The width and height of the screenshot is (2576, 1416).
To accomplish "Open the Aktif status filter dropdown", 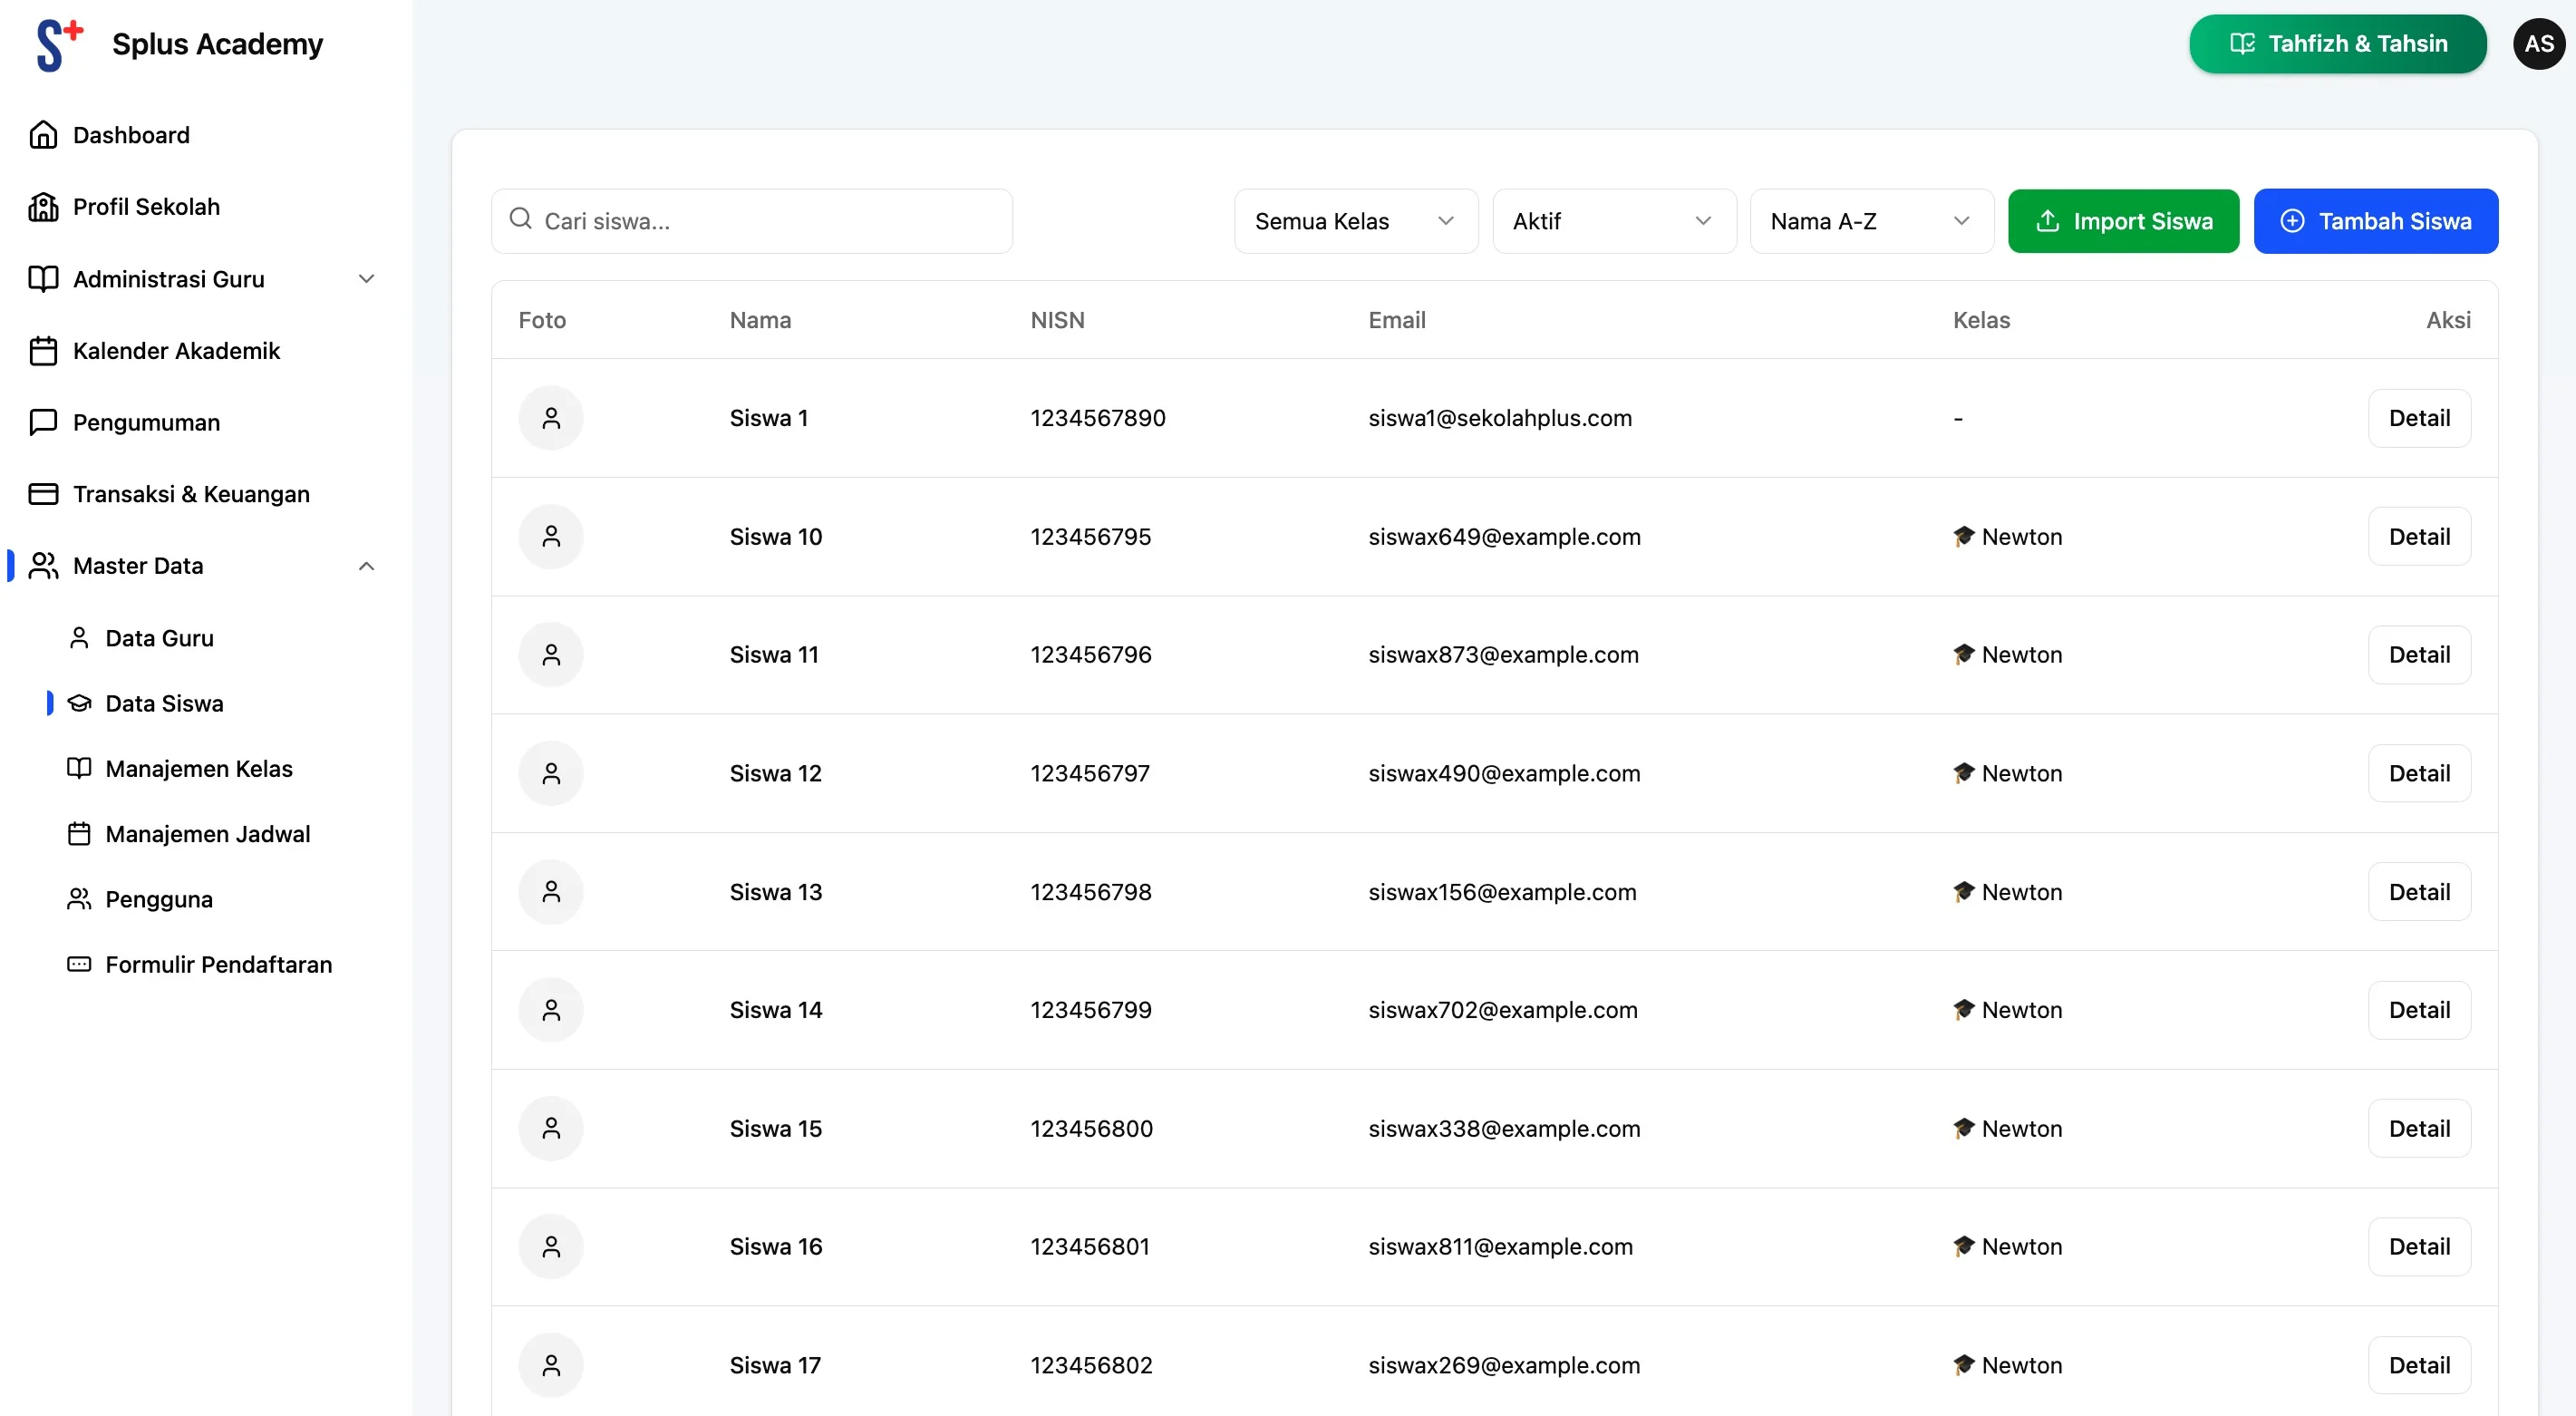I will (1613, 220).
